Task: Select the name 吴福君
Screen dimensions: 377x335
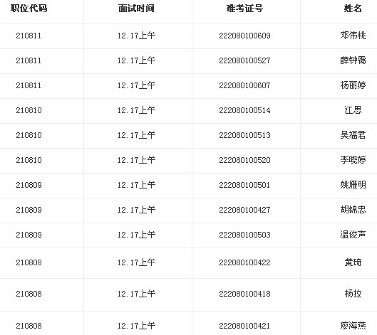Action: pyautogui.click(x=353, y=135)
